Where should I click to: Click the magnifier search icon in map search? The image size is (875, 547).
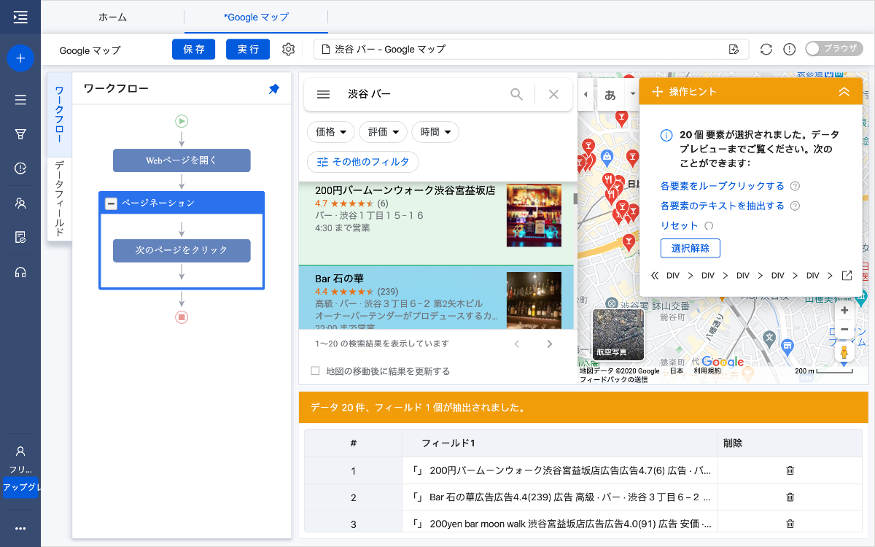pyautogui.click(x=516, y=94)
